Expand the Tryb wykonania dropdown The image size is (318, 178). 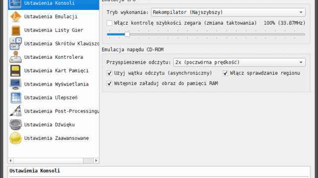coord(228,12)
